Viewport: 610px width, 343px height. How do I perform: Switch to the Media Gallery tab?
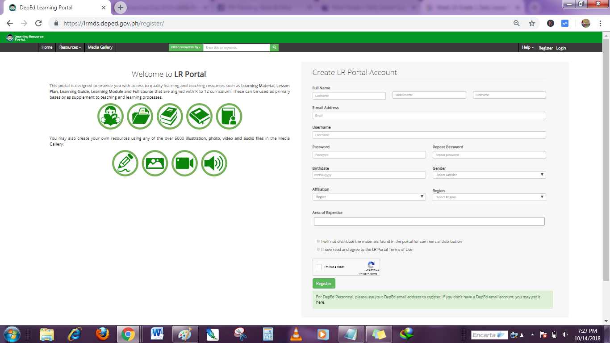[x=100, y=47]
